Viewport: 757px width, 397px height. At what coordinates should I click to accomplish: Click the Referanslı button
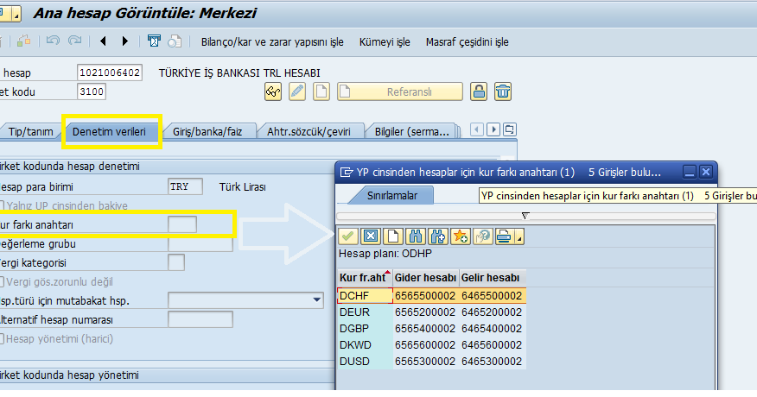[x=400, y=91]
